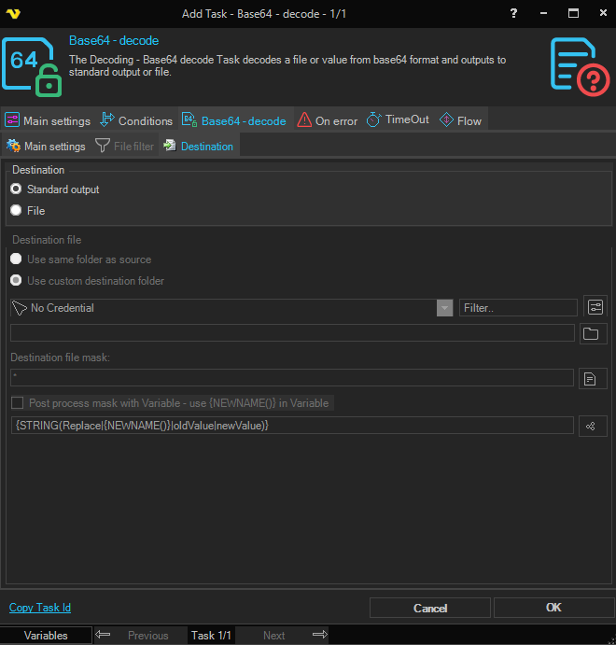This screenshot has height=645, width=616.
Task: Expand the No Credential dropdown
Action: click(445, 308)
